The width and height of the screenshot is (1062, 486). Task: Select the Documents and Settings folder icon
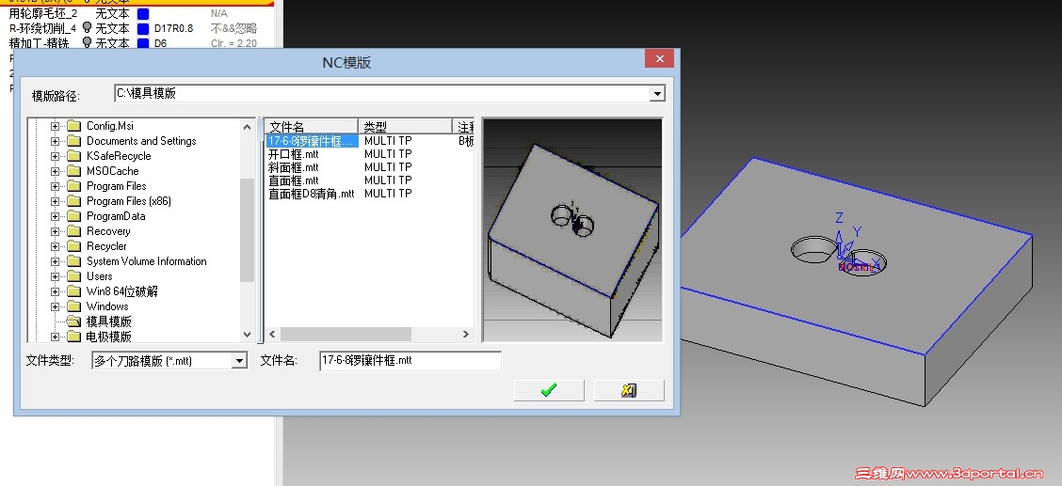pyautogui.click(x=73, y=141)
